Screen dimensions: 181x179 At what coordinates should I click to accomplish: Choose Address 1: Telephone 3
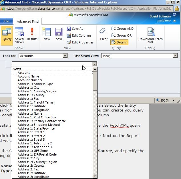pos(52,147)
